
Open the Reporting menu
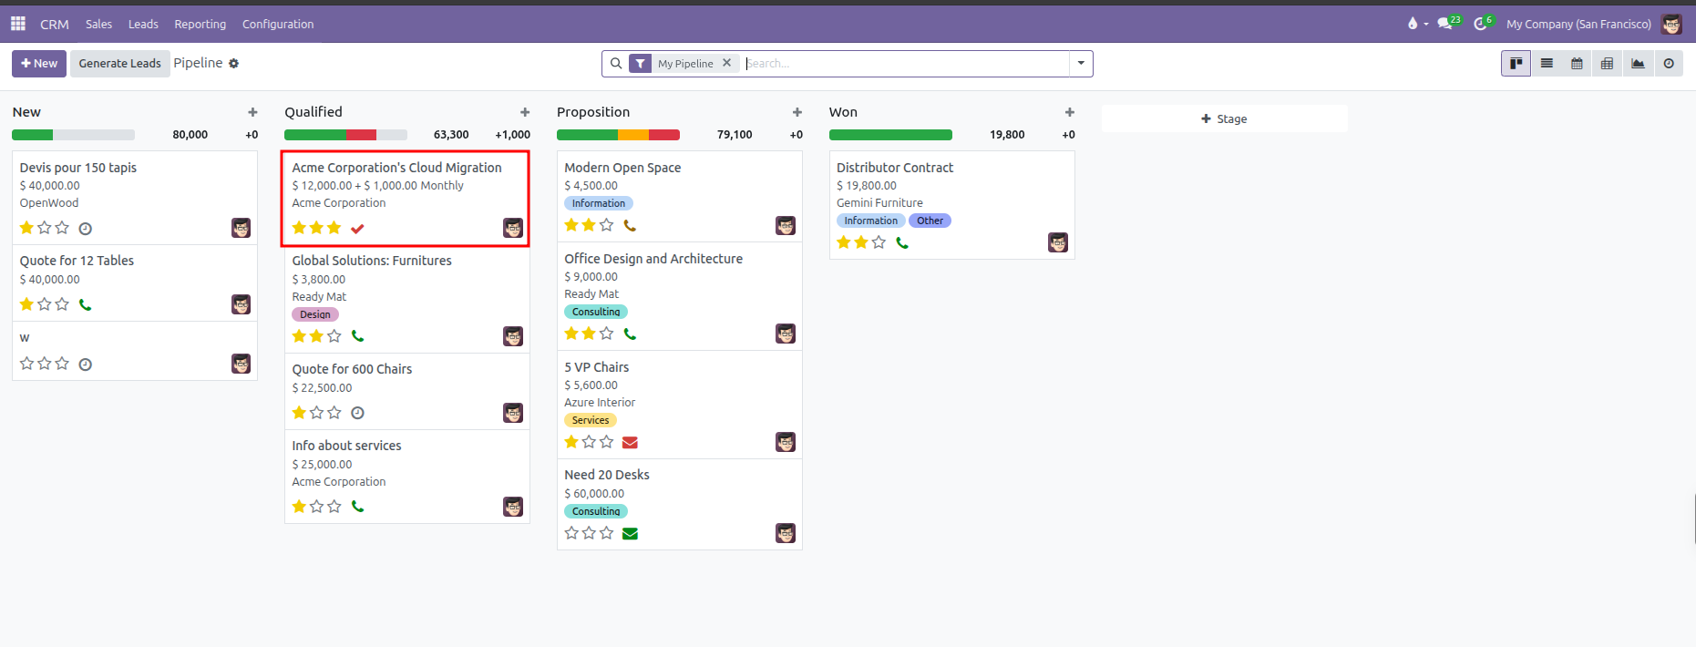[200, 24]
